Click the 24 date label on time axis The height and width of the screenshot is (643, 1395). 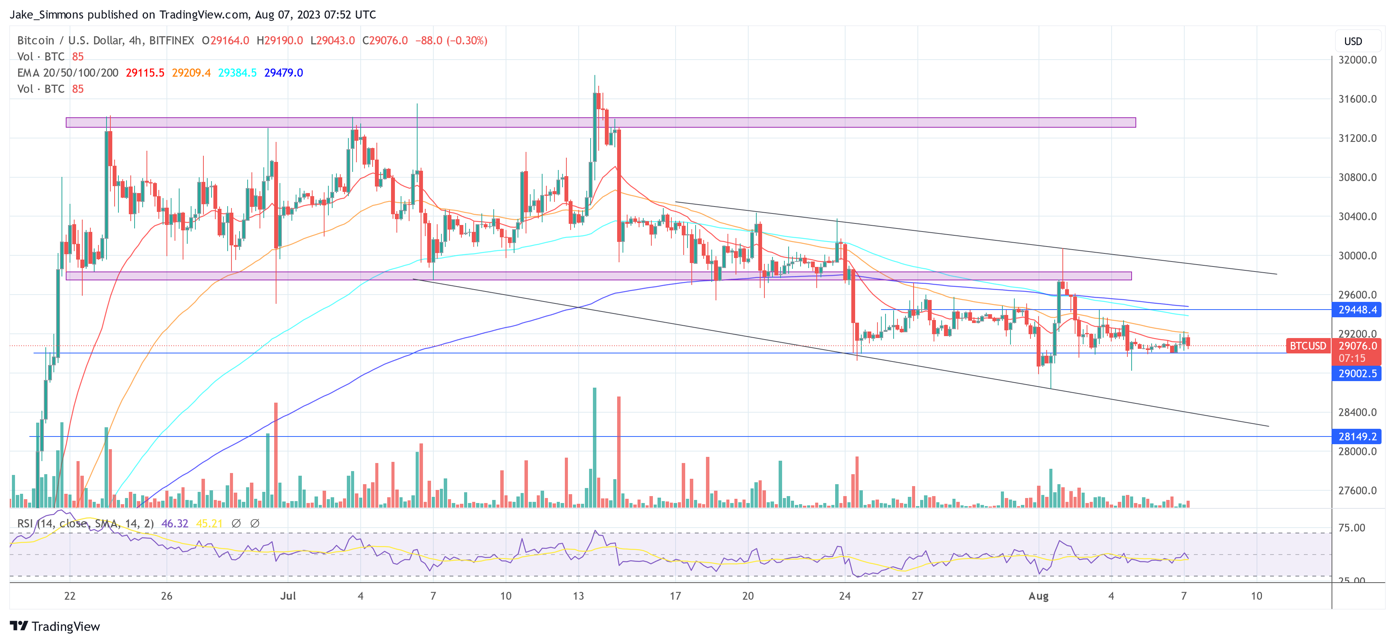click(845, 596)
